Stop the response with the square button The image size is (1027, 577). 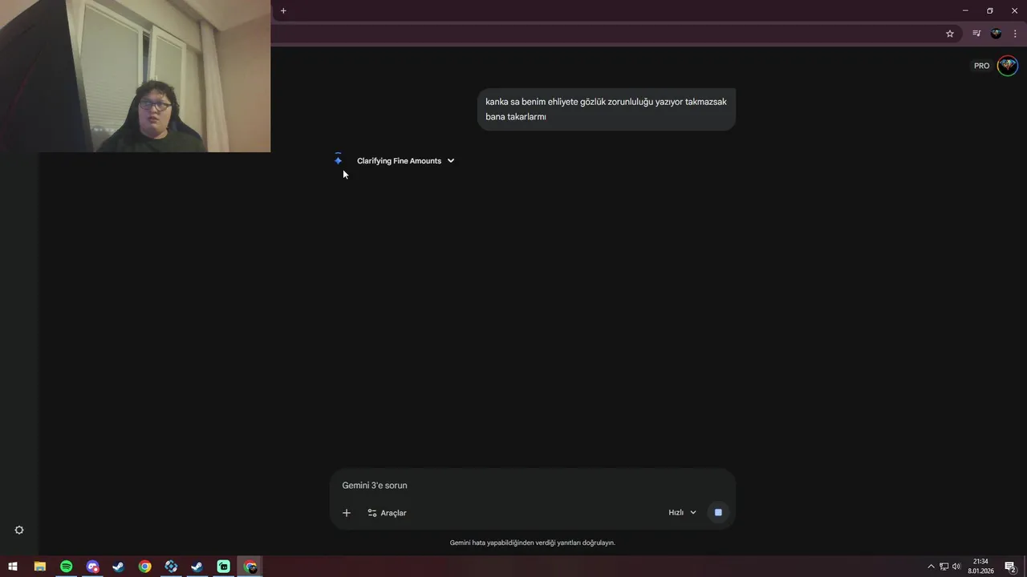(718, 513)
